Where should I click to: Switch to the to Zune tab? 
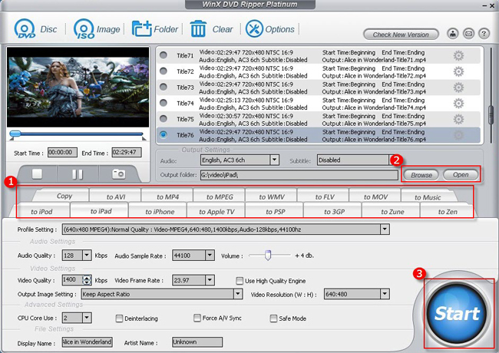pyautogui.click(x=392, y=212)
